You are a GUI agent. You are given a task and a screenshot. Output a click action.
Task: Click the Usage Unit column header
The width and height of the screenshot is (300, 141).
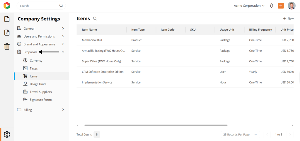click(227, 29)
